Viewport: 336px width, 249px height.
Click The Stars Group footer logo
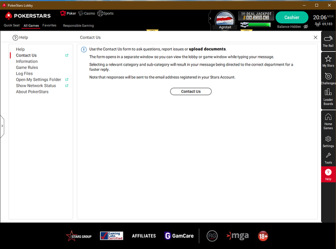[x=79, y=236]
